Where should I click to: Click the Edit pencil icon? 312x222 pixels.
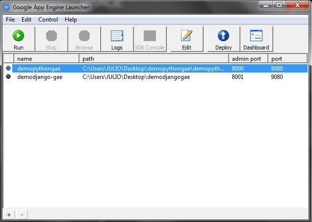(186, 36)
